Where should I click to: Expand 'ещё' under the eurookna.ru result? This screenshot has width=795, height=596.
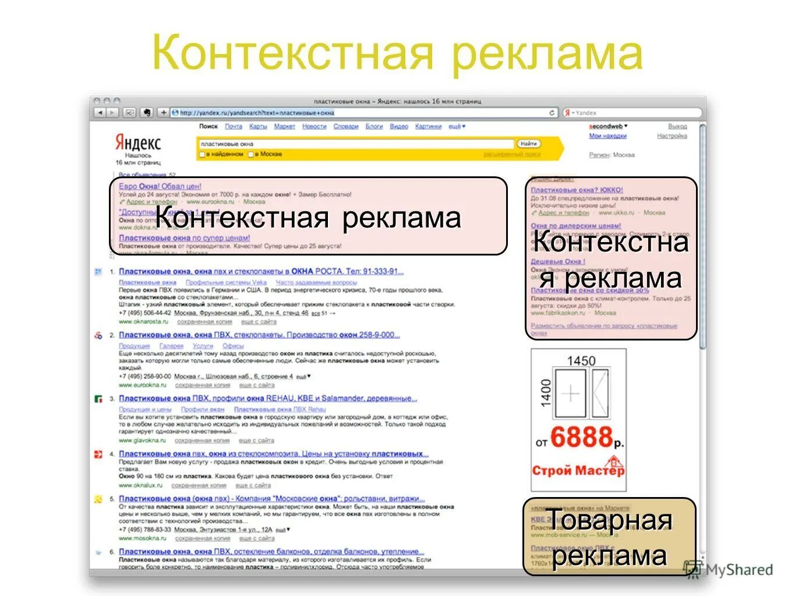(305, 376)
